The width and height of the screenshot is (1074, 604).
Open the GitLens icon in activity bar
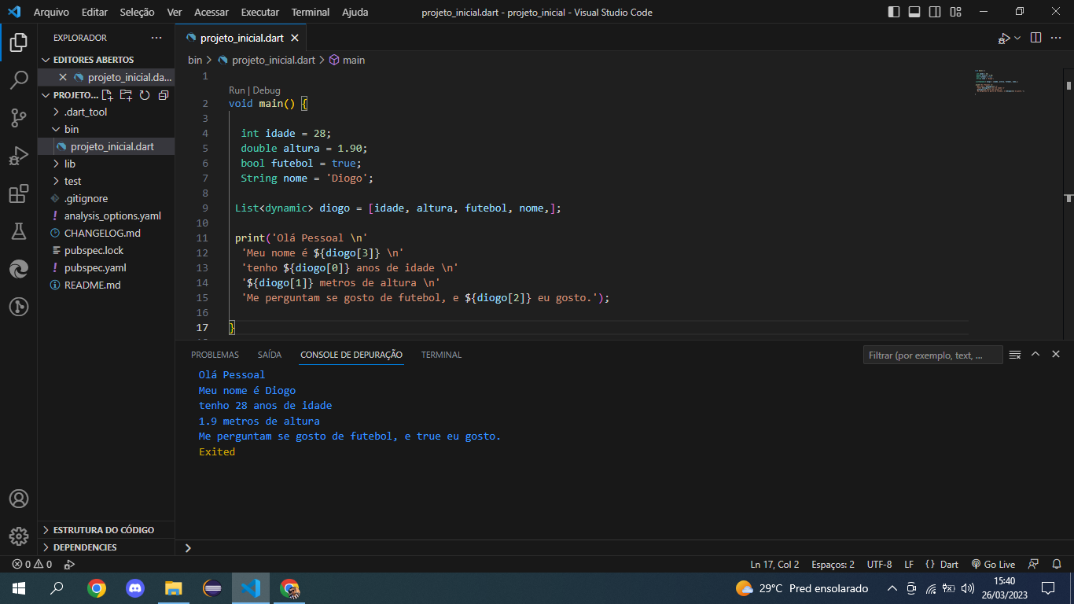(x=19, y=307)
